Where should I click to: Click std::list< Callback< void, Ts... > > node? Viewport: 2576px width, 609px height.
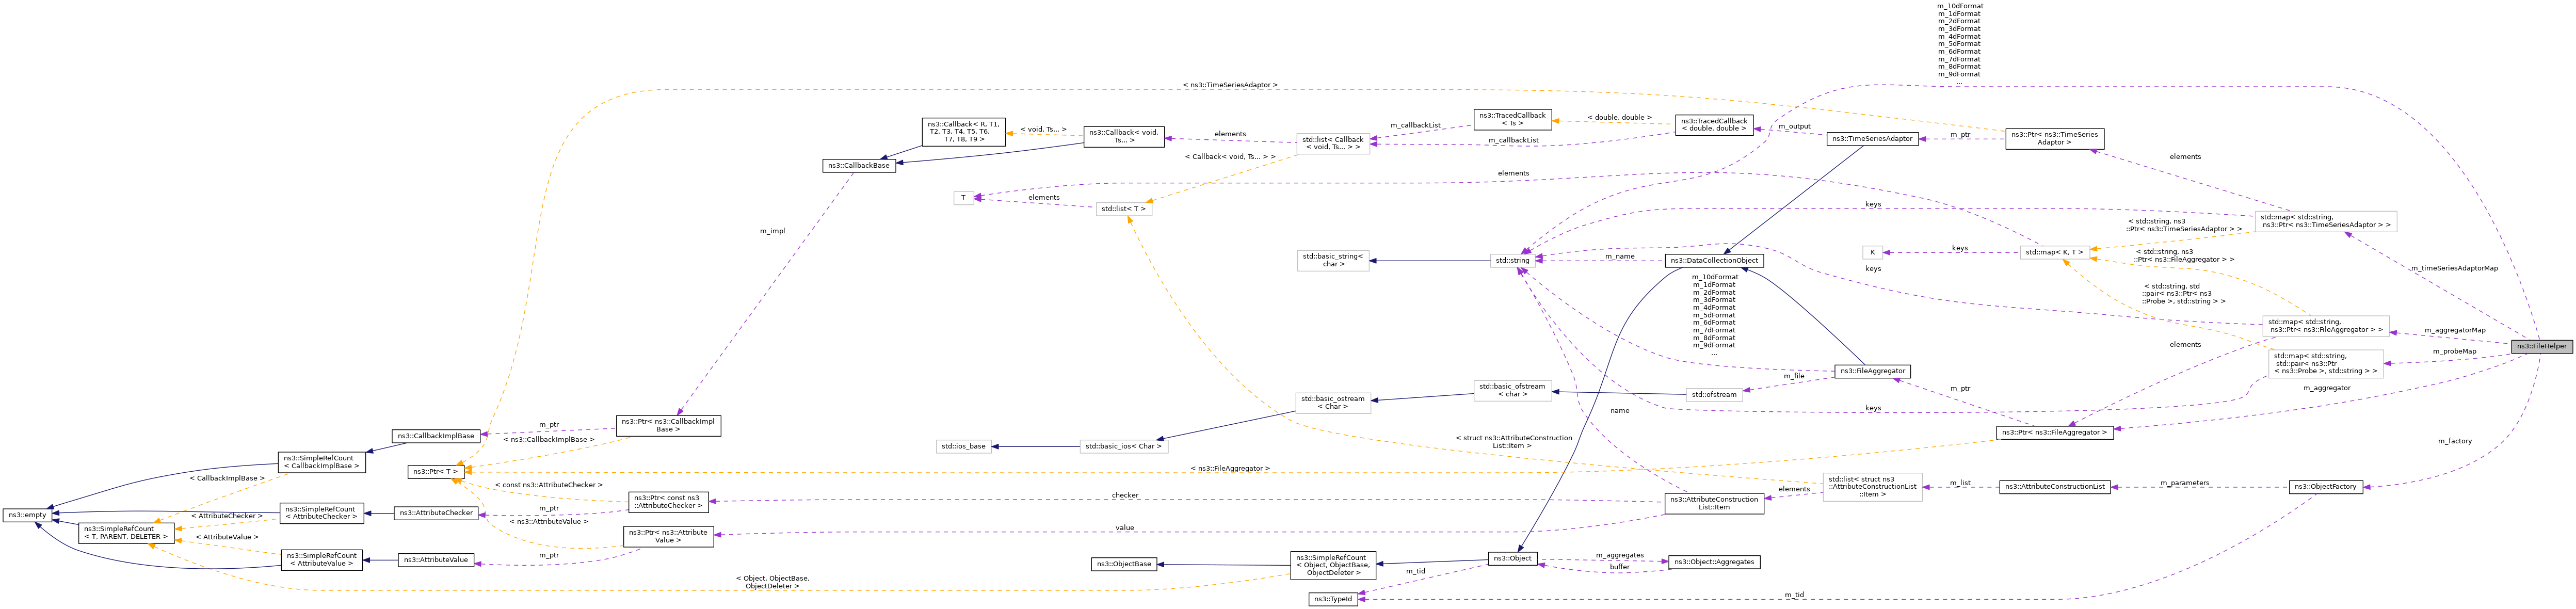pos(1332,144)
